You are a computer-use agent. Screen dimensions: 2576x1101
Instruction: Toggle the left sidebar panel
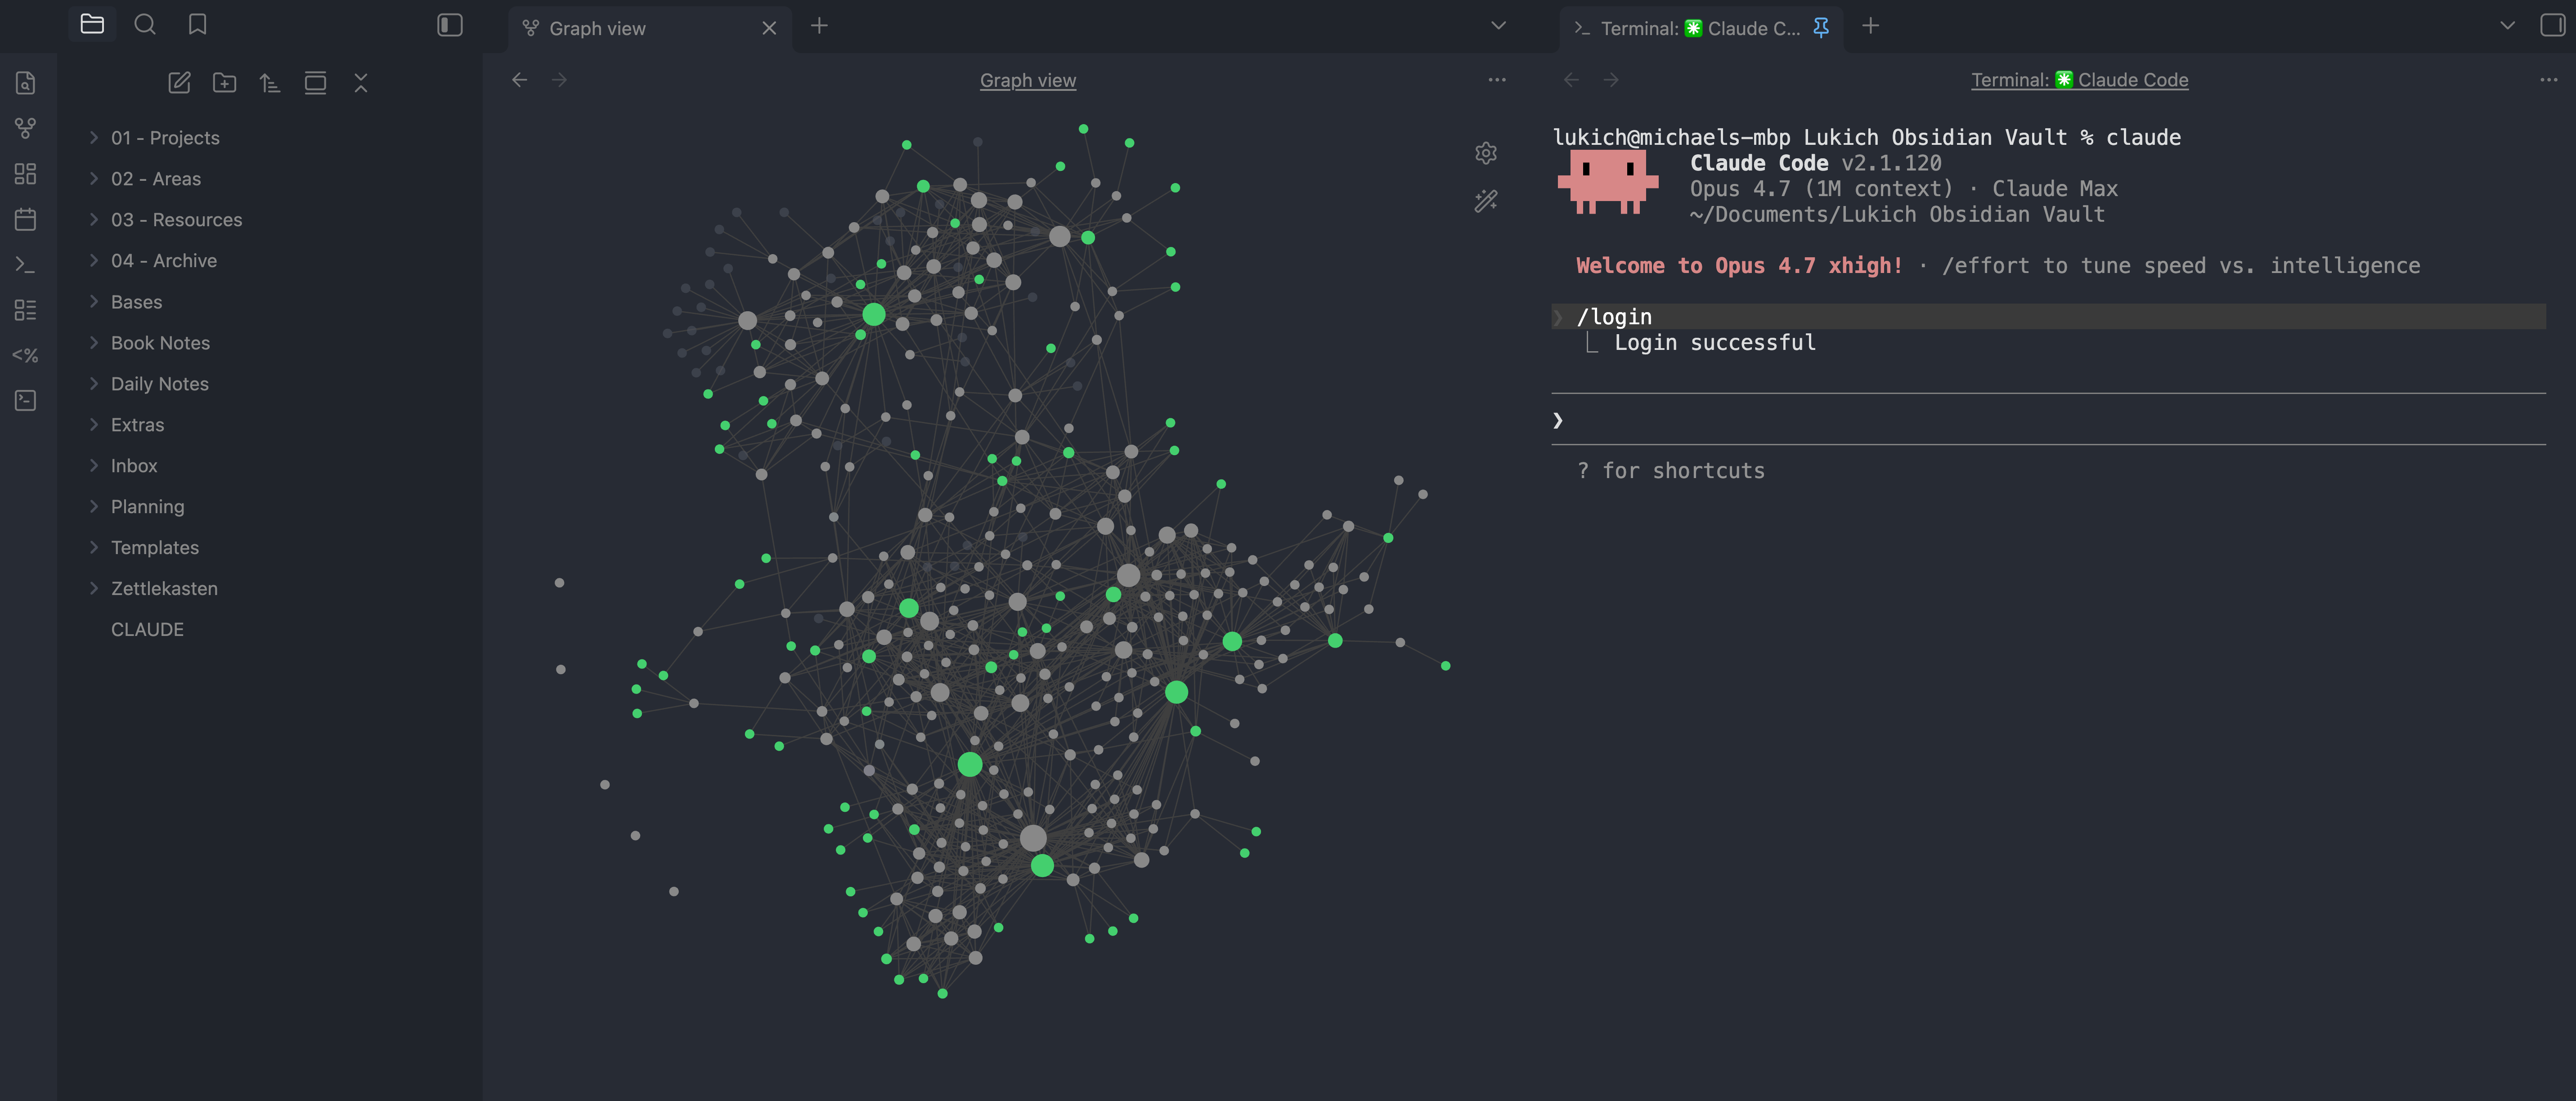(x=450, y=25)
